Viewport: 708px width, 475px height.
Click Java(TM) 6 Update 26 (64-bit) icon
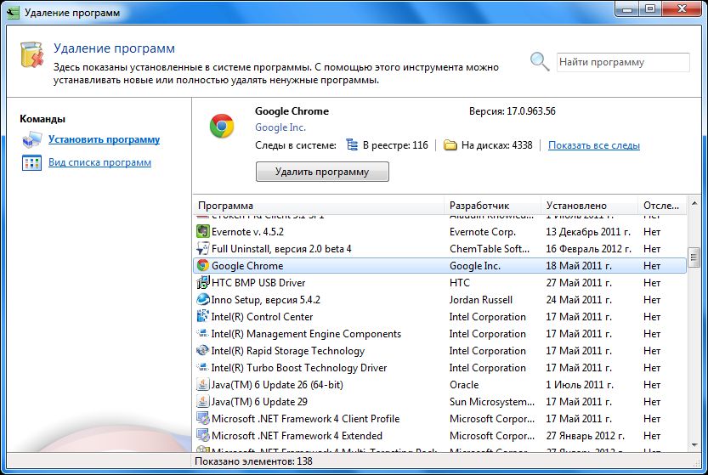(203, 385)
